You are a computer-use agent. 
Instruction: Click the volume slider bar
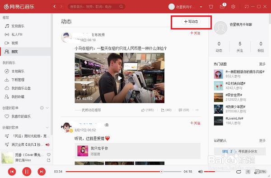[x=217, y=172]
